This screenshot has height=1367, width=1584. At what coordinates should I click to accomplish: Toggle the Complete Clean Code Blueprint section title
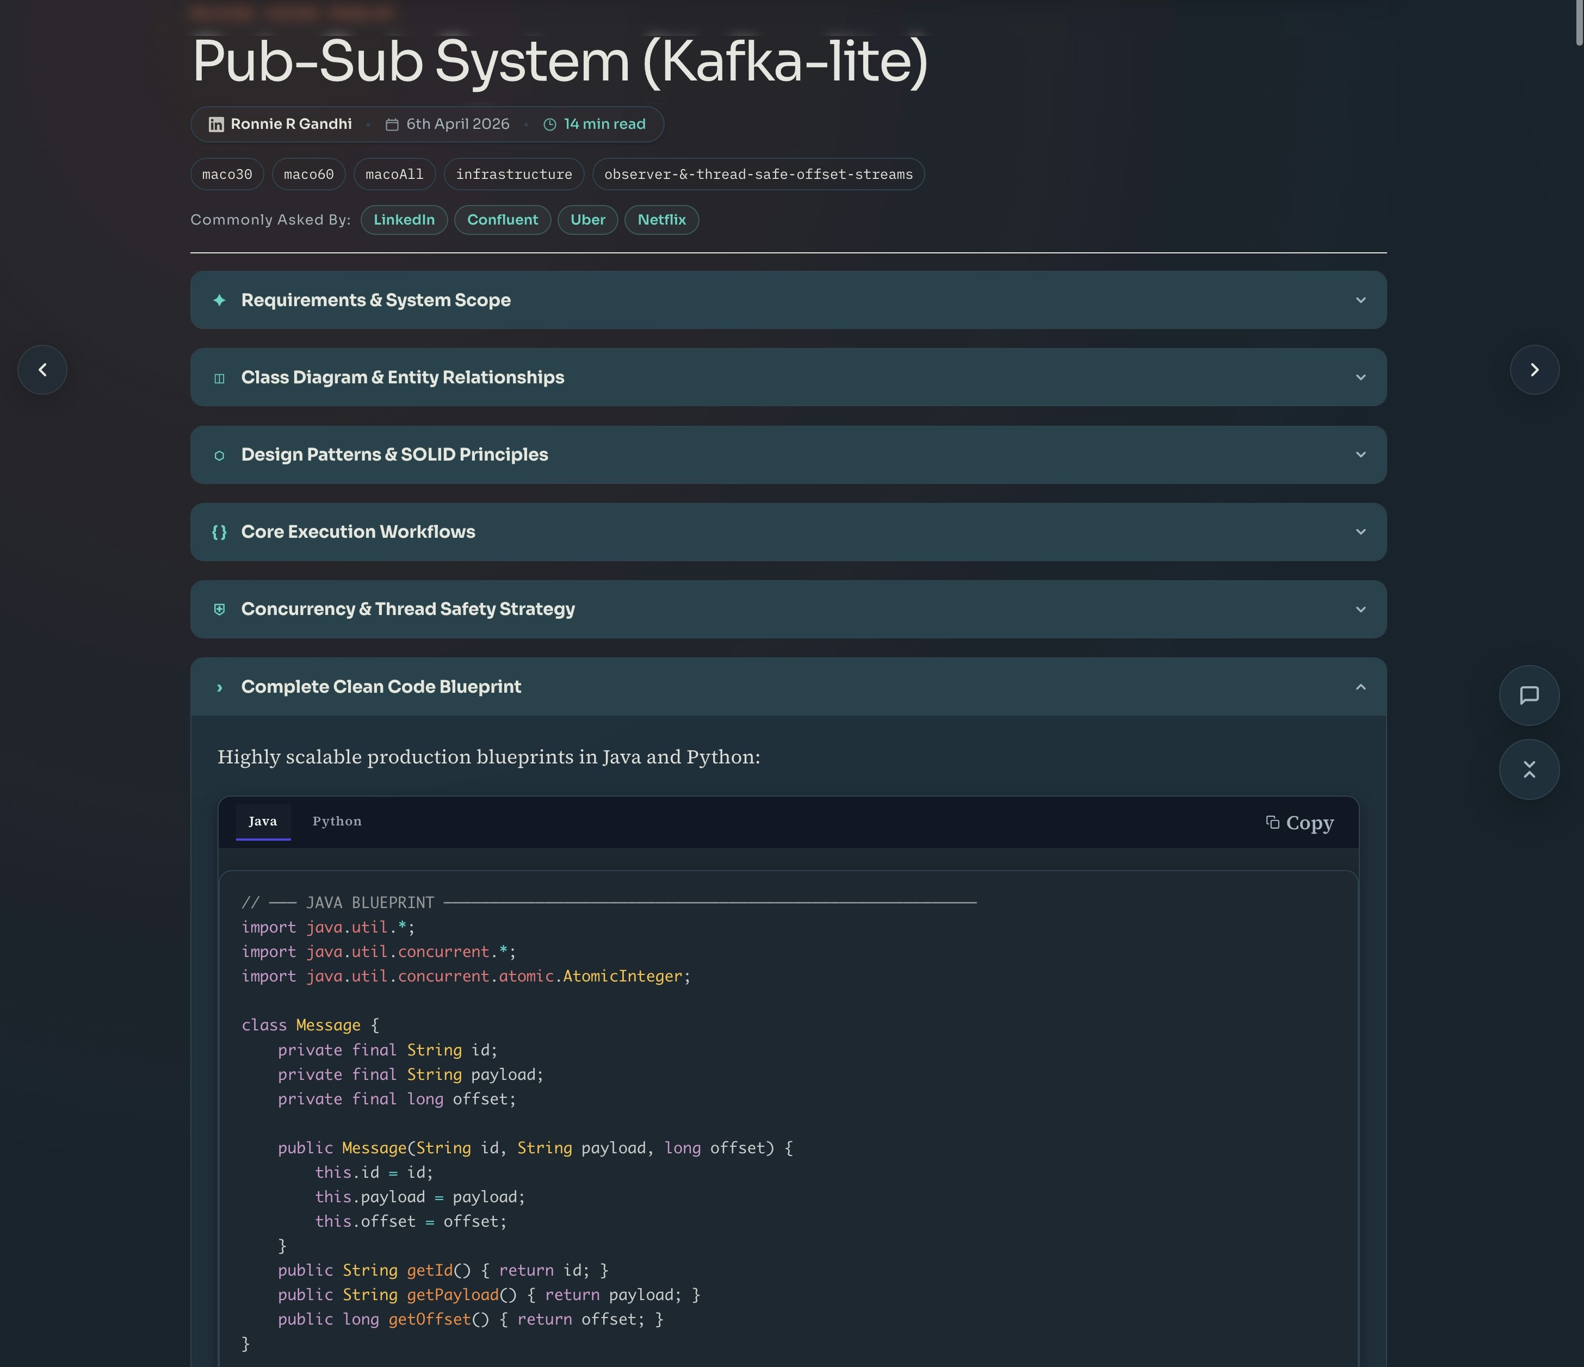[381, 687]
